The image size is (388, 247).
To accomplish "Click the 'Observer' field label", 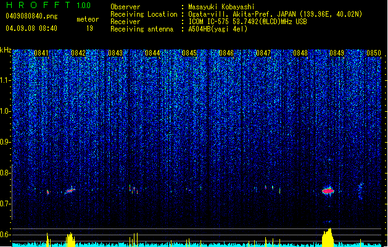I will (x=125, y=7).
